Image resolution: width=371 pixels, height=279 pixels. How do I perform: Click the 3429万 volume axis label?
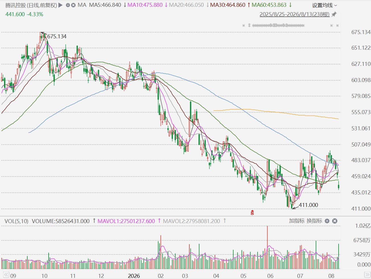tap(362, 254)
